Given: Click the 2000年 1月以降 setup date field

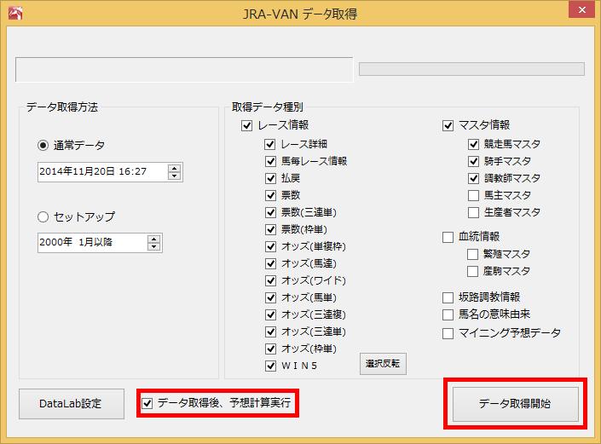Looking at the screenshot, I should [x=100, y=243].
